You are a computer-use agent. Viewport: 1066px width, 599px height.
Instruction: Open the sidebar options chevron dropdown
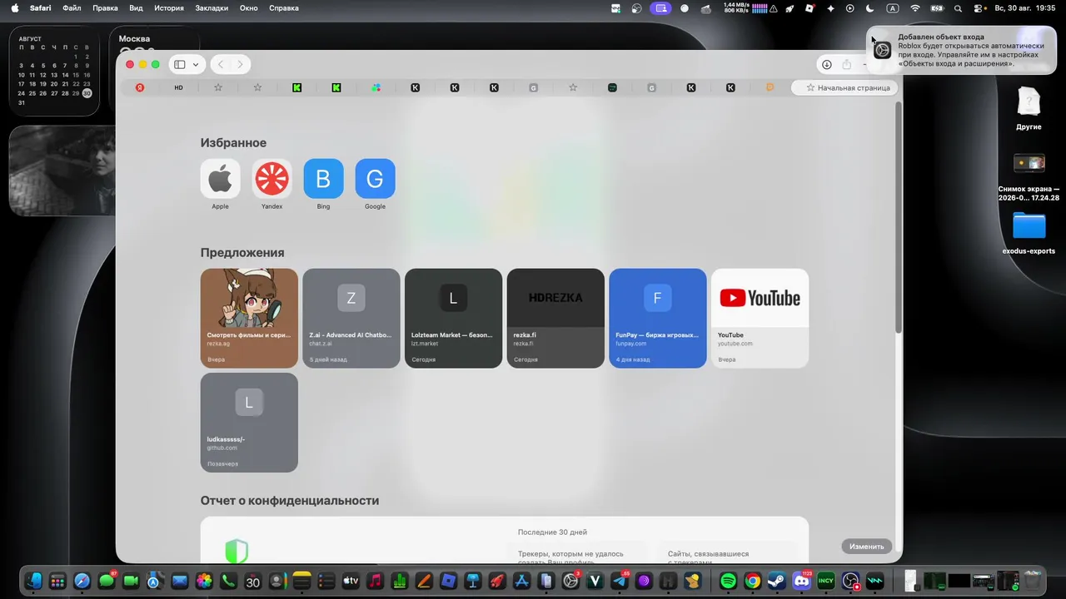coord(196,64)
